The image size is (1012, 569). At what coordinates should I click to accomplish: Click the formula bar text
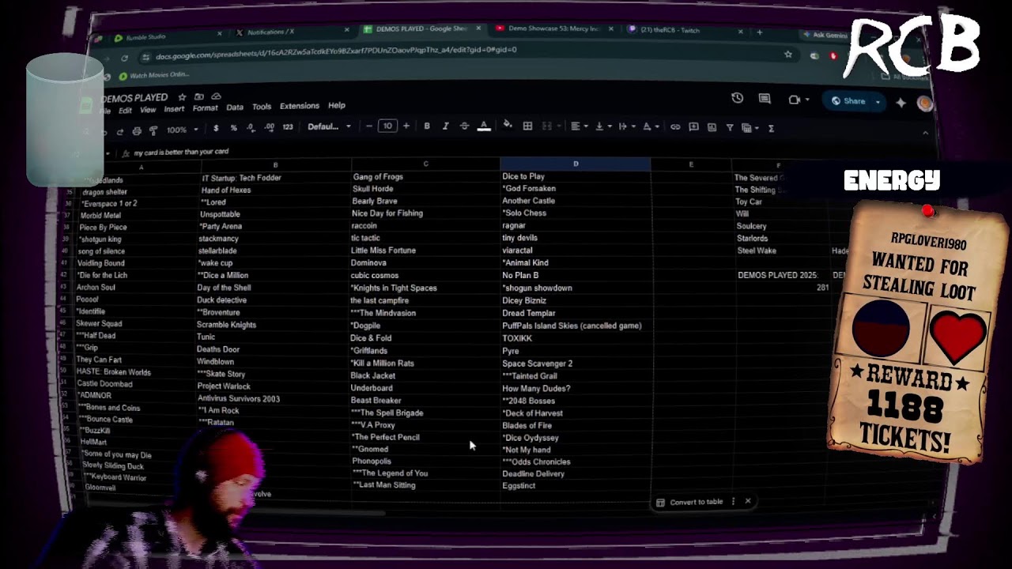pyautogui.click(x=181, y=152)
